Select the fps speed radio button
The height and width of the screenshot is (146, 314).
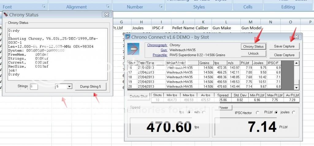coord(189,112)
